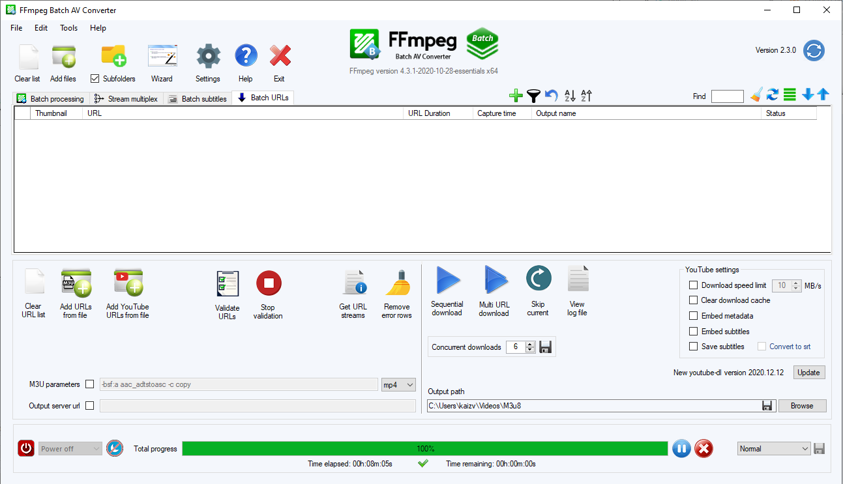843x484 pixels.
Task: Increase Concurrent downloads with the up spinner
Action: [x=530, y=344]
